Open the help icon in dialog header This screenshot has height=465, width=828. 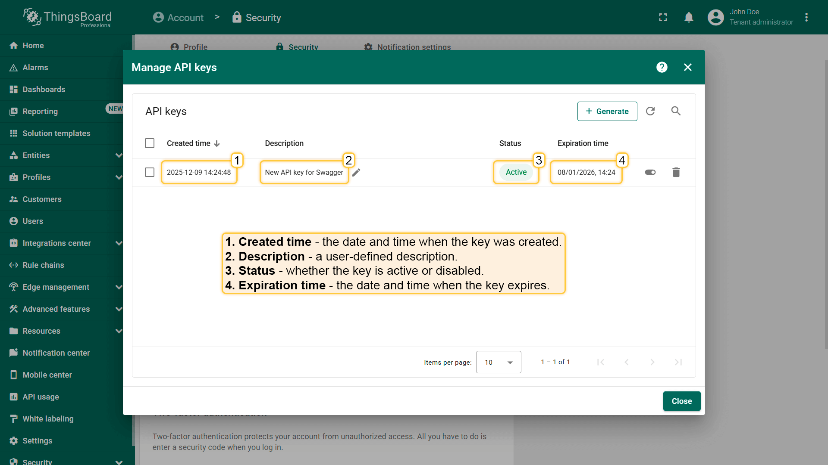[662, 67]
